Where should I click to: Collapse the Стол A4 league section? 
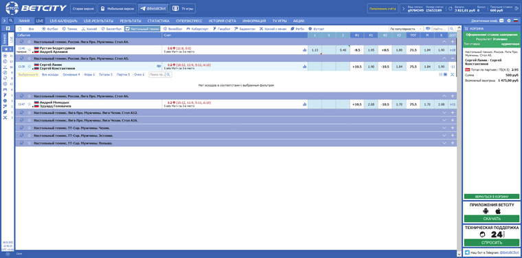444,42
